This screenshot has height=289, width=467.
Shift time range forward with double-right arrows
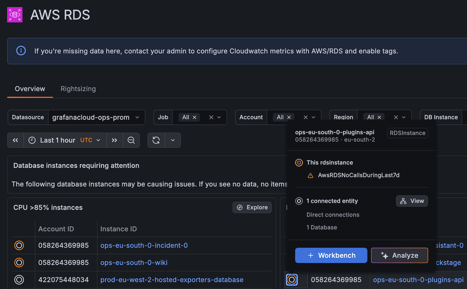[x=114, y=140]
